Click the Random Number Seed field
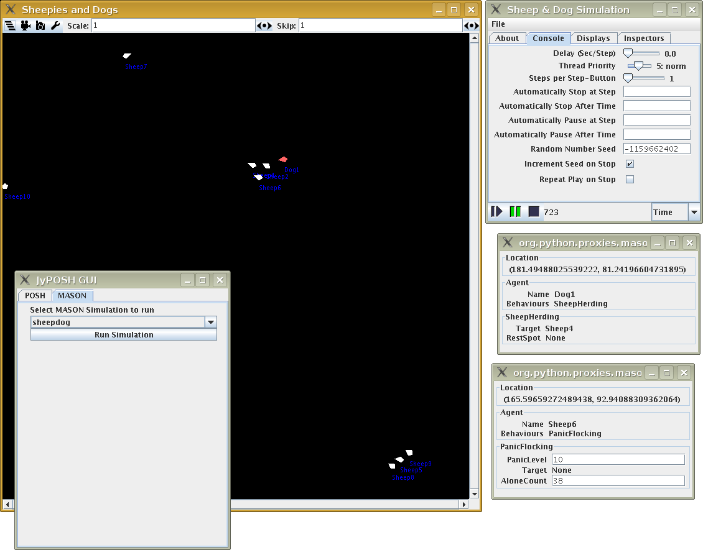This screenshot has height=550, width=703. pyautogui.click(x=656, y=149)
